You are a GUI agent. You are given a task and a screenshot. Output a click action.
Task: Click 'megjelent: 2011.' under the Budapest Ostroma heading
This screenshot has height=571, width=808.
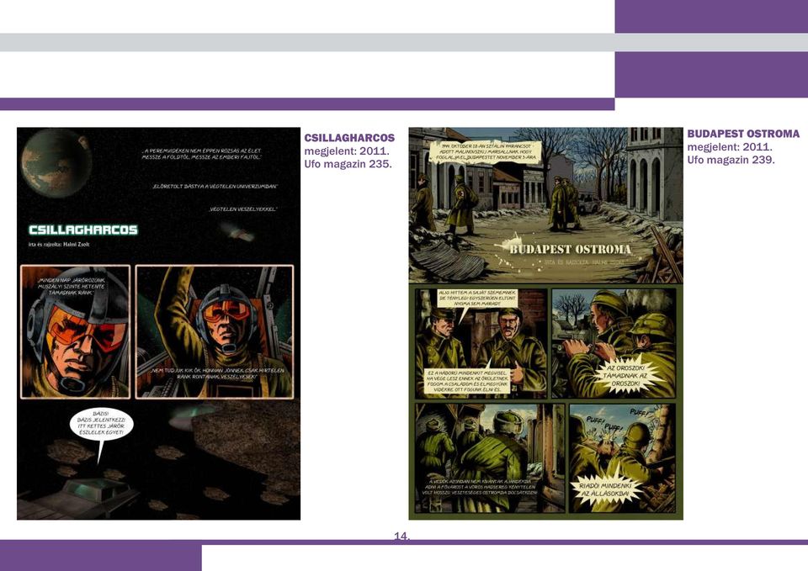point(730,147)
